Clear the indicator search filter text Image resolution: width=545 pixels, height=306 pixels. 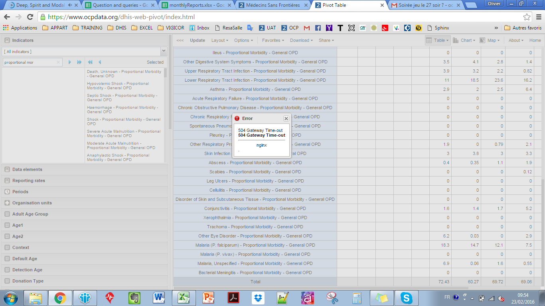click(x=58, y=62)
